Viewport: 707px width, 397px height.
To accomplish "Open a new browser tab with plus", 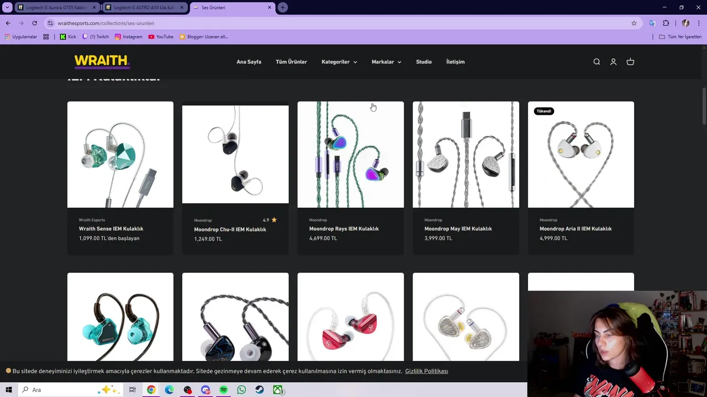I will 283,7.
